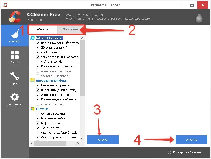Select the Internet Explorer group icon

click(32, 38)
